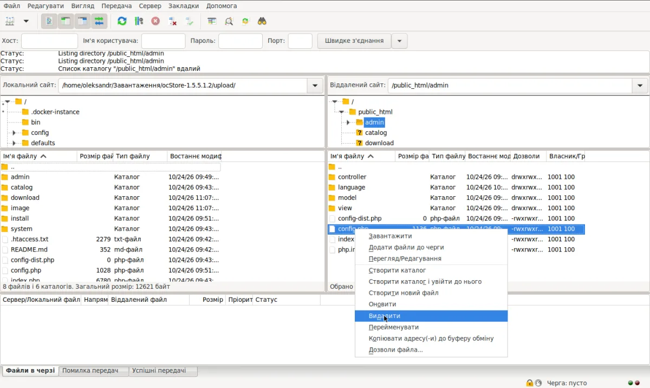Toggle the remote directory tree toolbar button
Screen dimensions: 650x388
click(82, 21)
